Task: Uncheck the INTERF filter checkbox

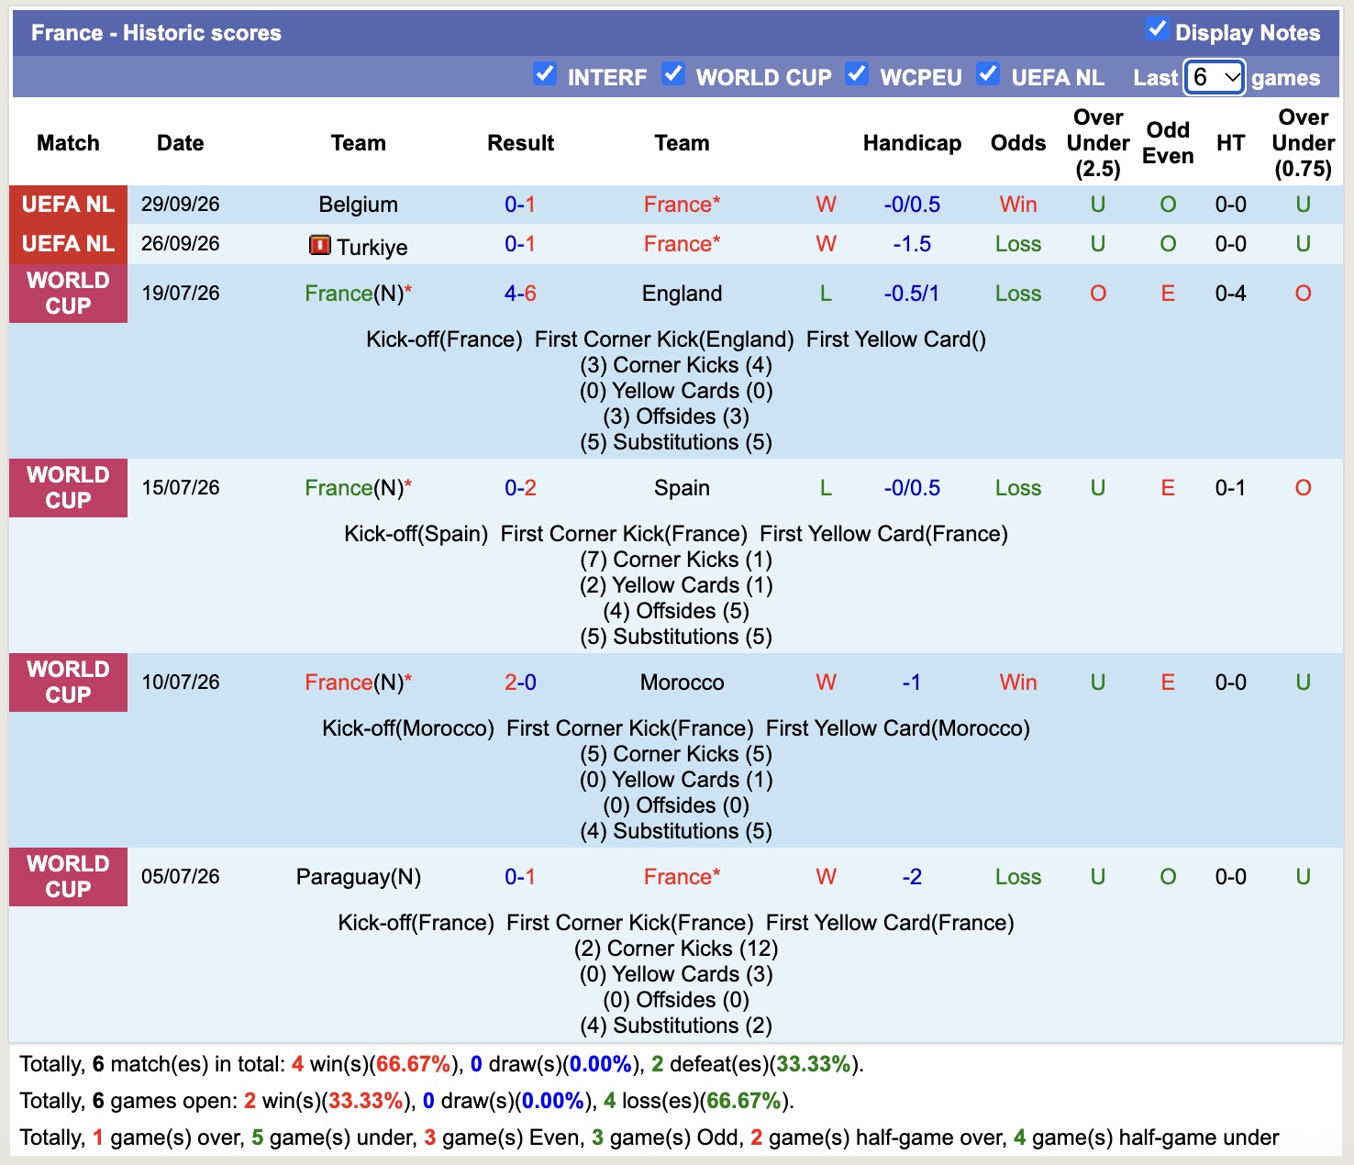Action: (544, 73)
